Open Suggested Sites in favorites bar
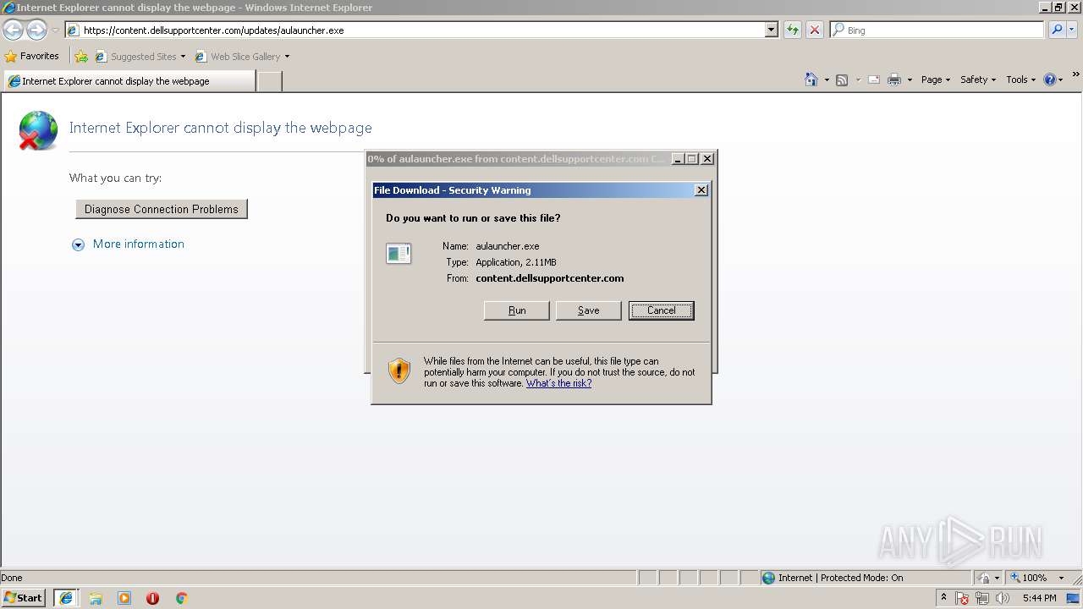 140,57
